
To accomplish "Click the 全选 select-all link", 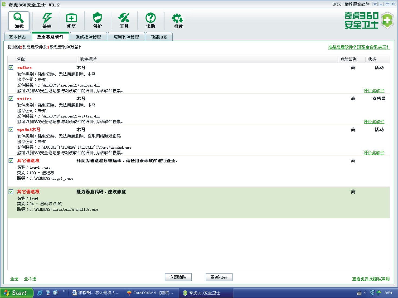I will click(x=14, y=279).
